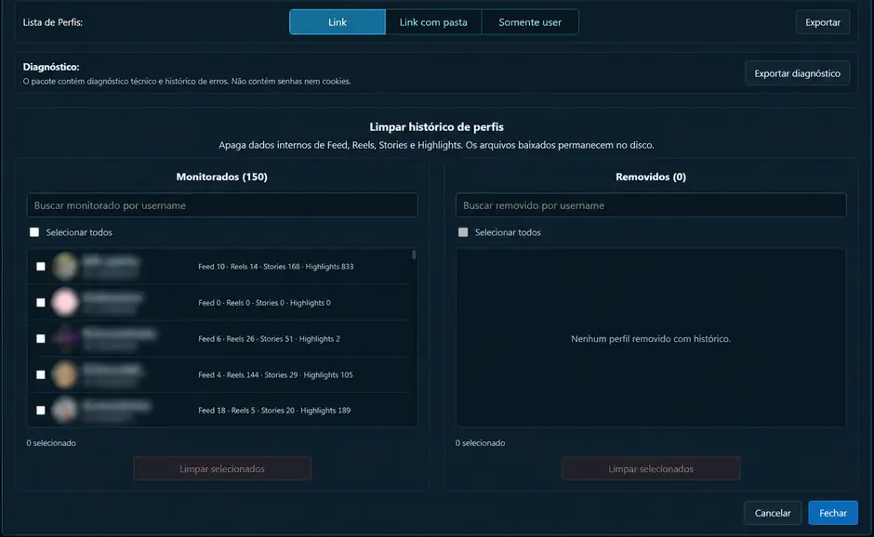The height and width of the screenshot is (537, 874).
Task: Select the Link list format tab
Action: [338, 22]
